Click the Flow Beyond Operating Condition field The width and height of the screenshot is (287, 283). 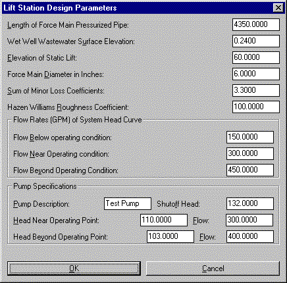250,170
